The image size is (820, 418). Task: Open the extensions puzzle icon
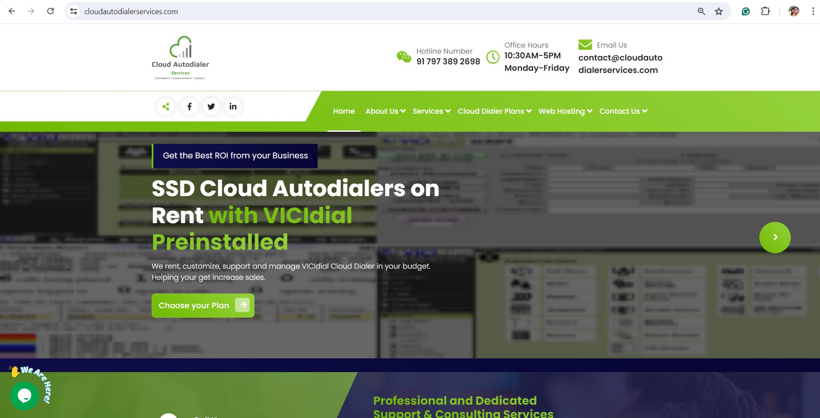click(765, 11)
